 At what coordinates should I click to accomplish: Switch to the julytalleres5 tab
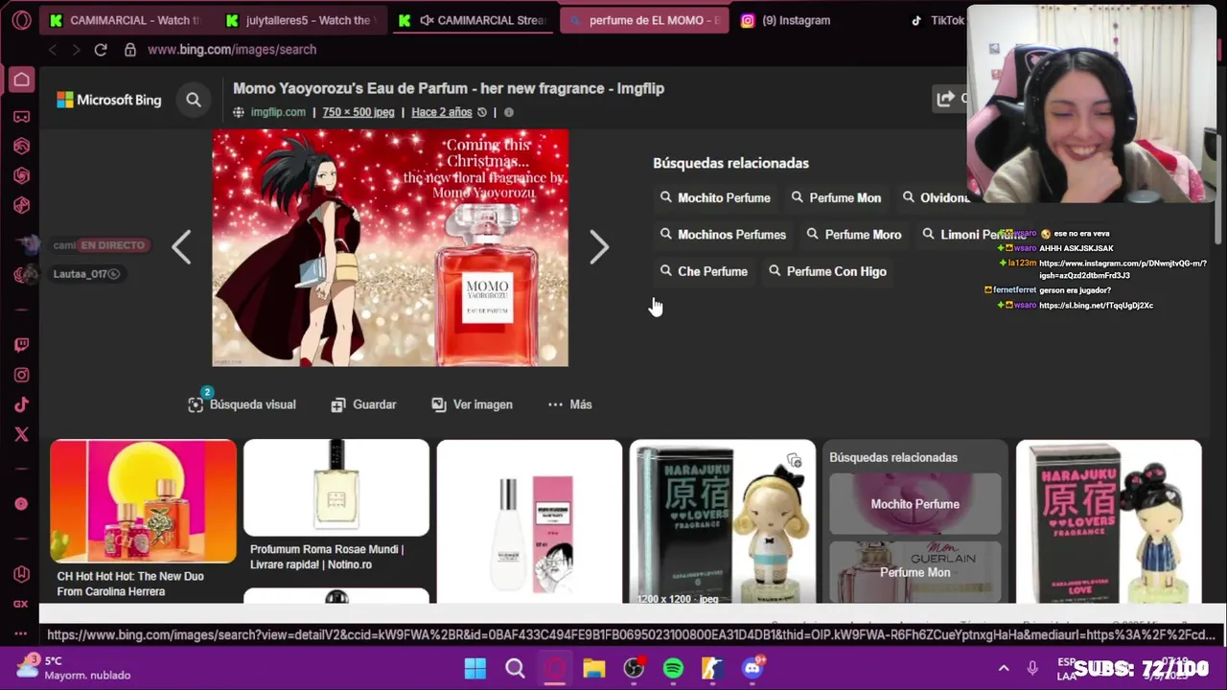click(300, 20)
